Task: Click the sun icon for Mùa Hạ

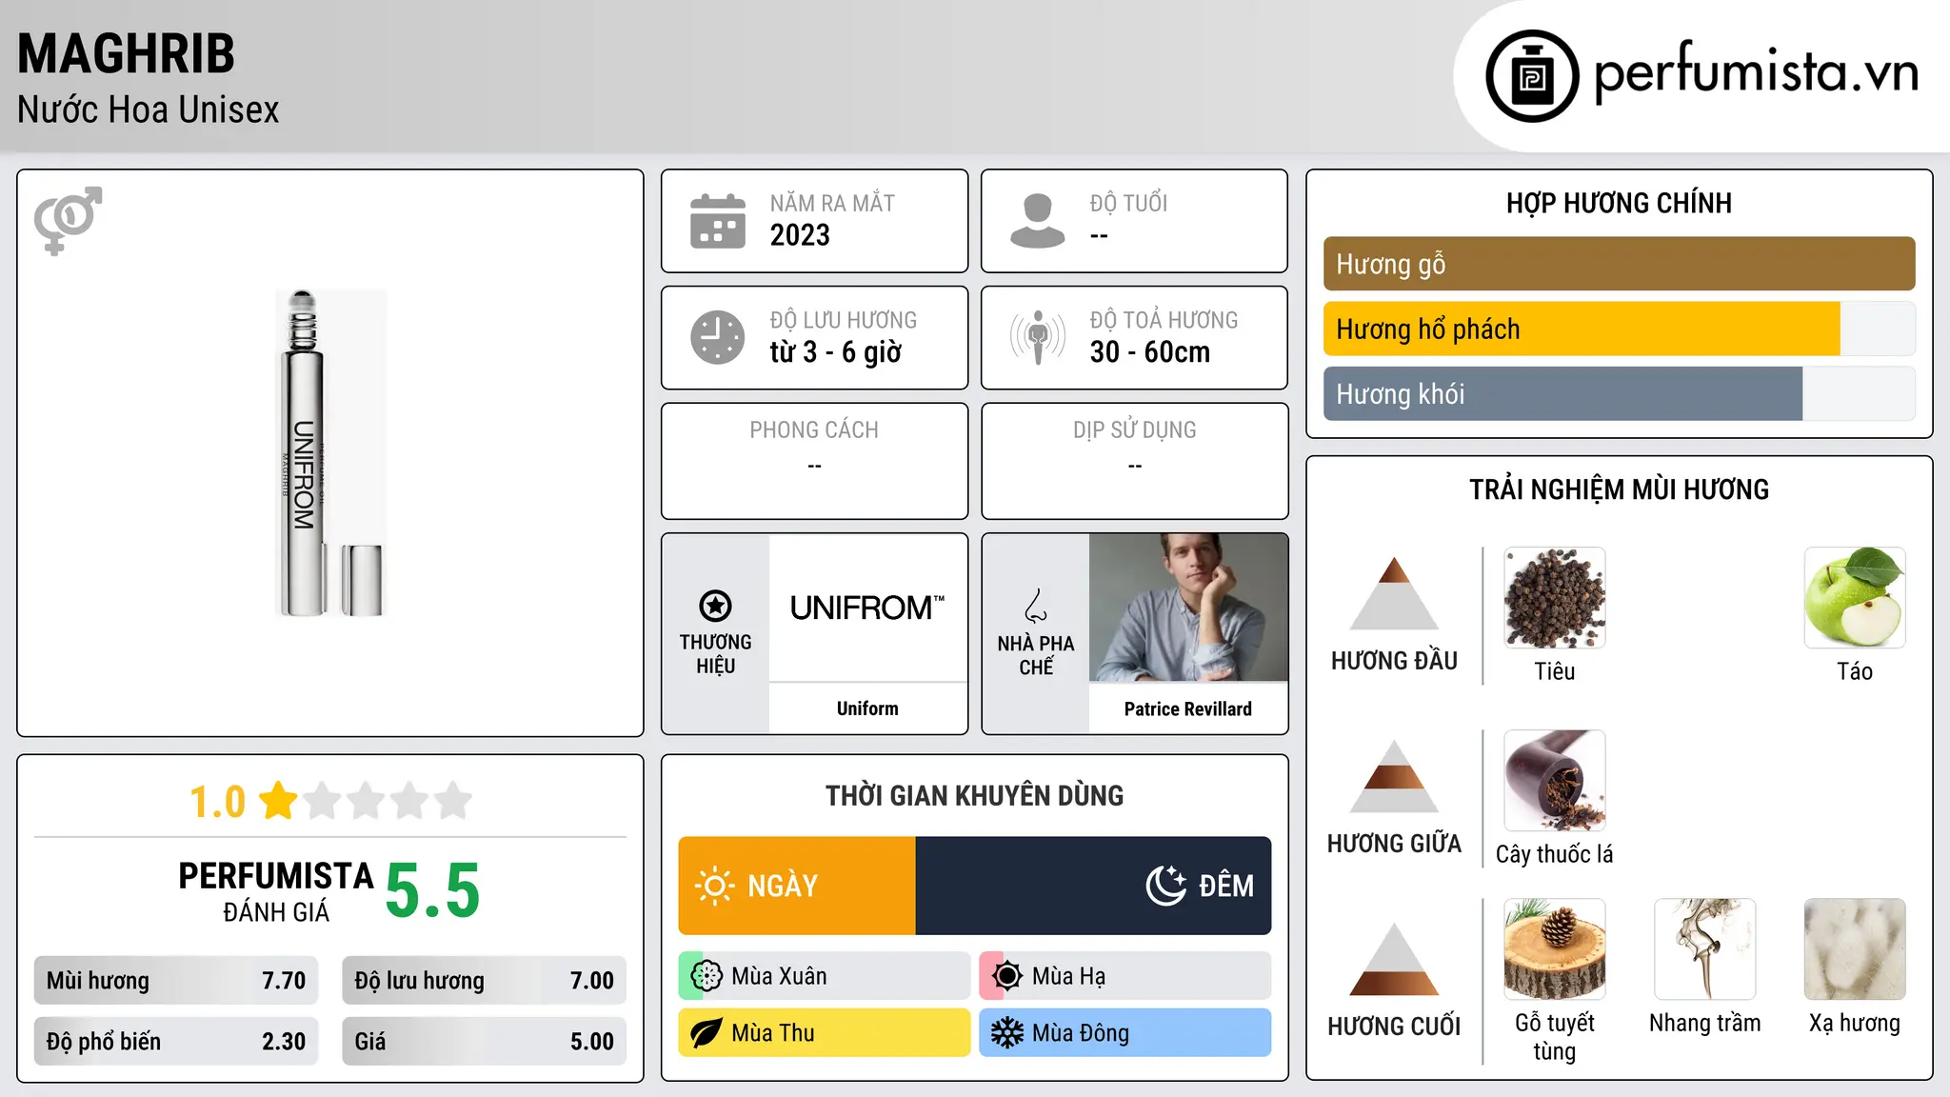Action: [x=1007, y=976]
